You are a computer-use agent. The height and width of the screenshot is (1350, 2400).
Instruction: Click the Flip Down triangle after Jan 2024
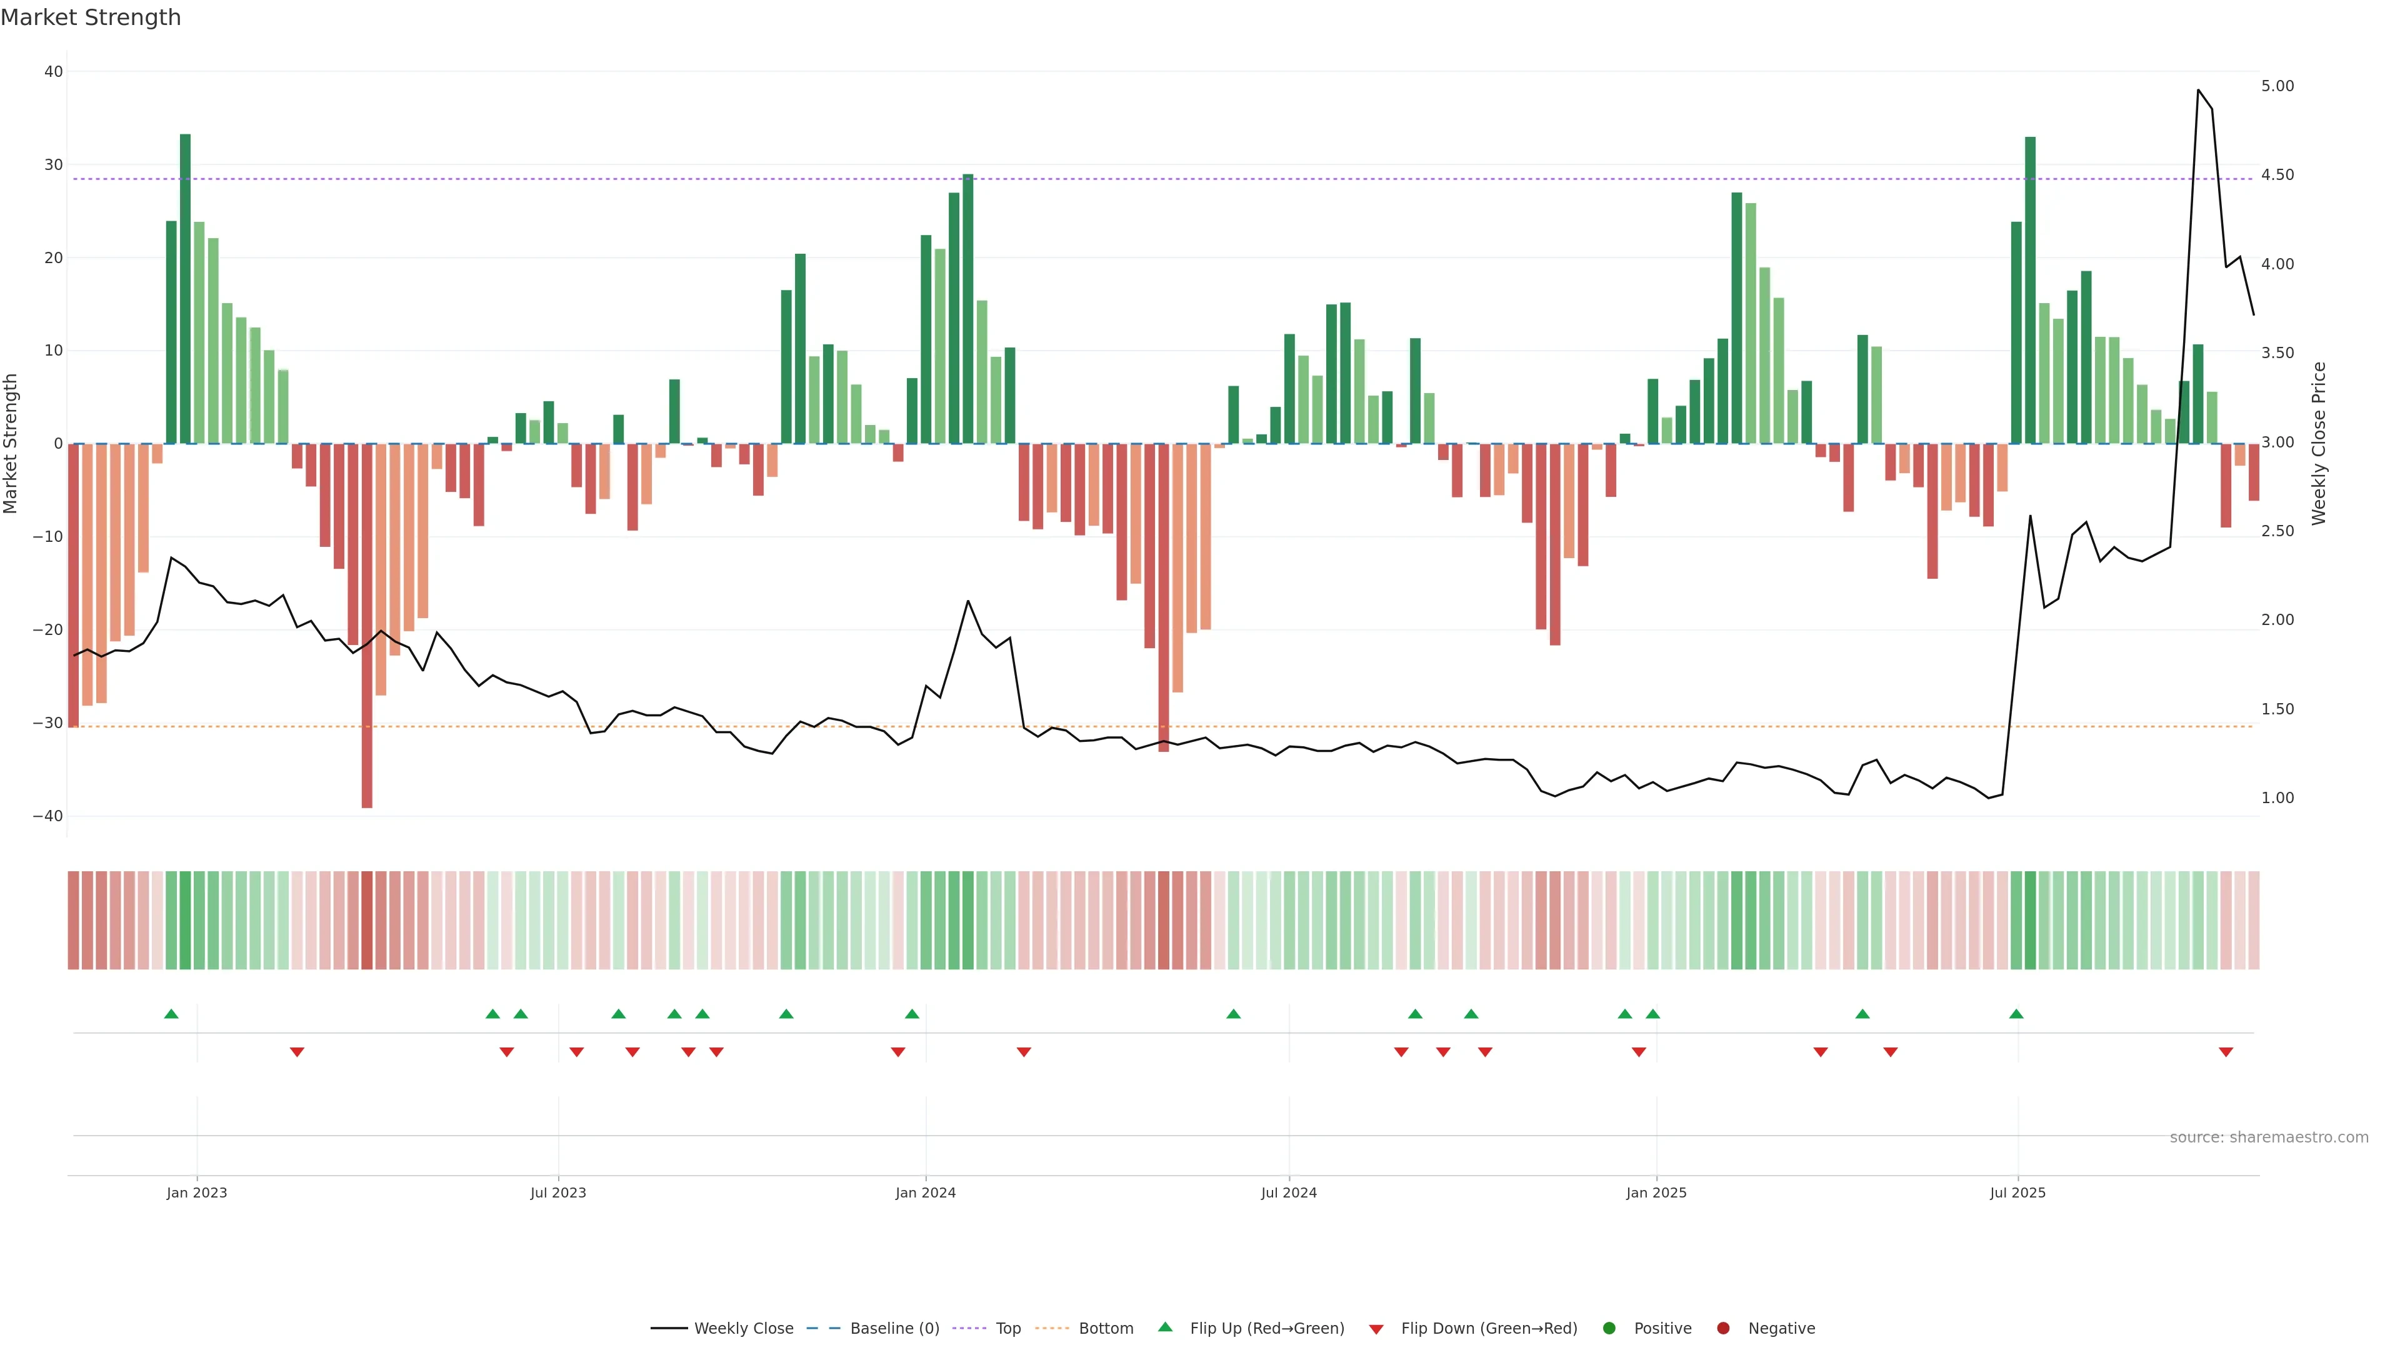[1024, 1052]
